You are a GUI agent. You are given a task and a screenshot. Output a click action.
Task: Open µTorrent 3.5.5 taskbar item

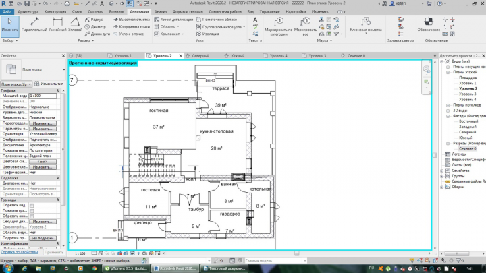coord(126,268)
